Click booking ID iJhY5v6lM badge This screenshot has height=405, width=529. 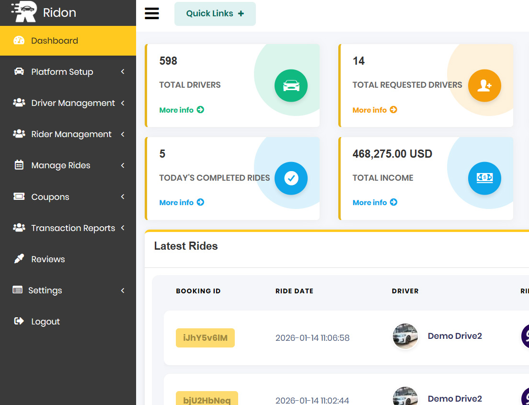click(205, 337)
